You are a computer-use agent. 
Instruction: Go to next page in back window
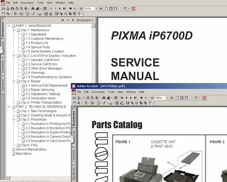pos(60,9)
